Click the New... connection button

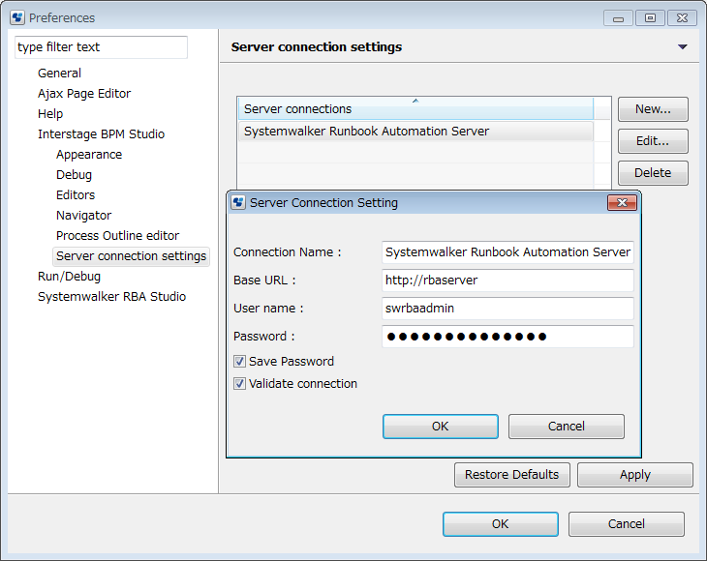tap(653, 109)
